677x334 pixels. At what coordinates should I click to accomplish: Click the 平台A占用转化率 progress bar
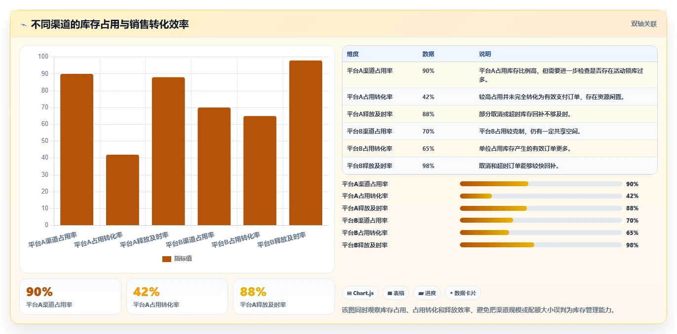pos(541,196)
